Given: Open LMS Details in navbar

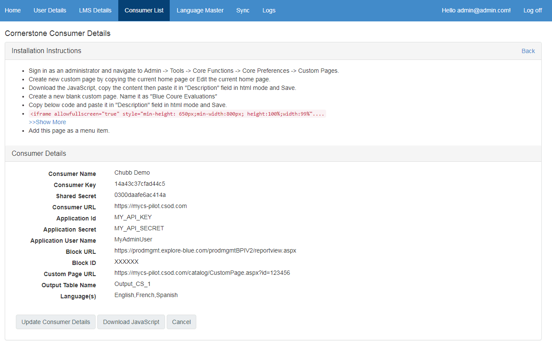Looking at the screenshot, I should (95, 10).
